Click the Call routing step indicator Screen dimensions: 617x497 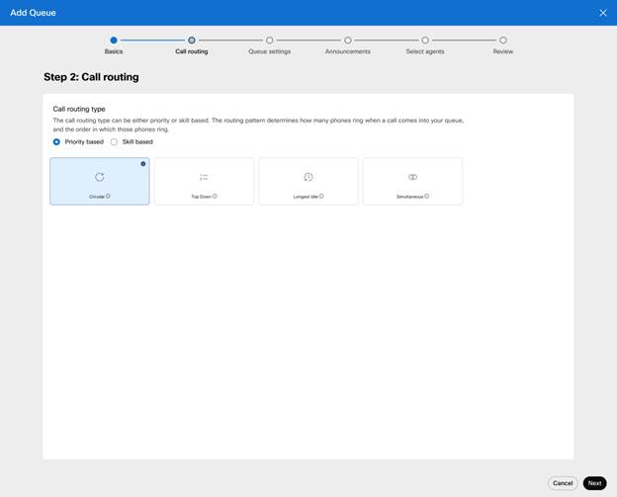click(192, 41)
